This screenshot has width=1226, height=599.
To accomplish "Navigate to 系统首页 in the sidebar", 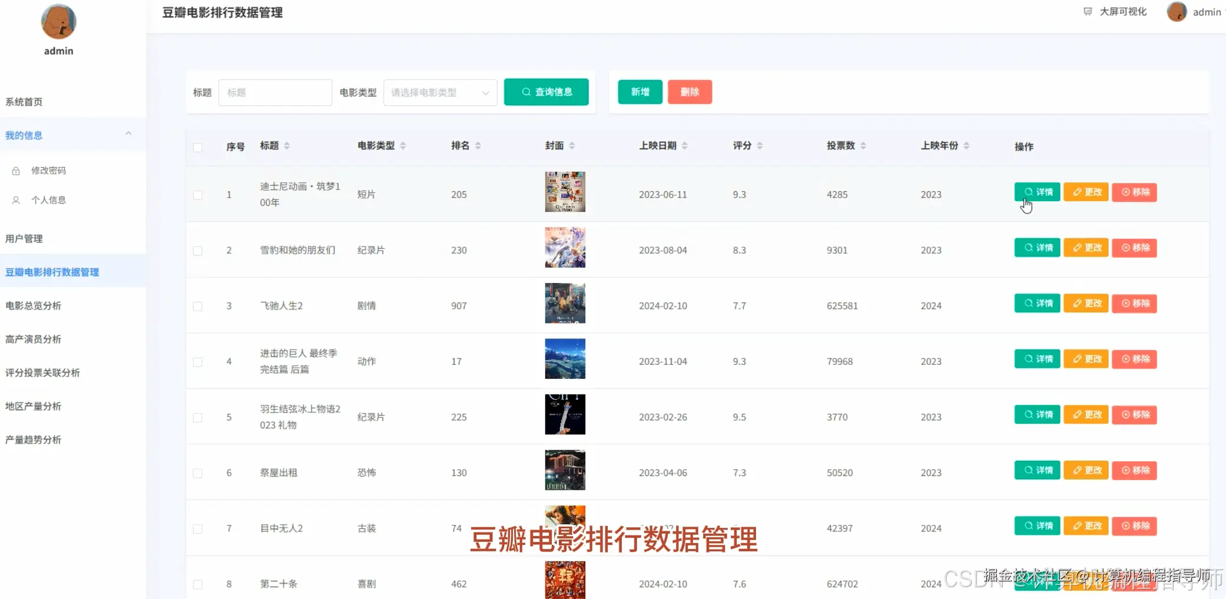I will [24, 101].
